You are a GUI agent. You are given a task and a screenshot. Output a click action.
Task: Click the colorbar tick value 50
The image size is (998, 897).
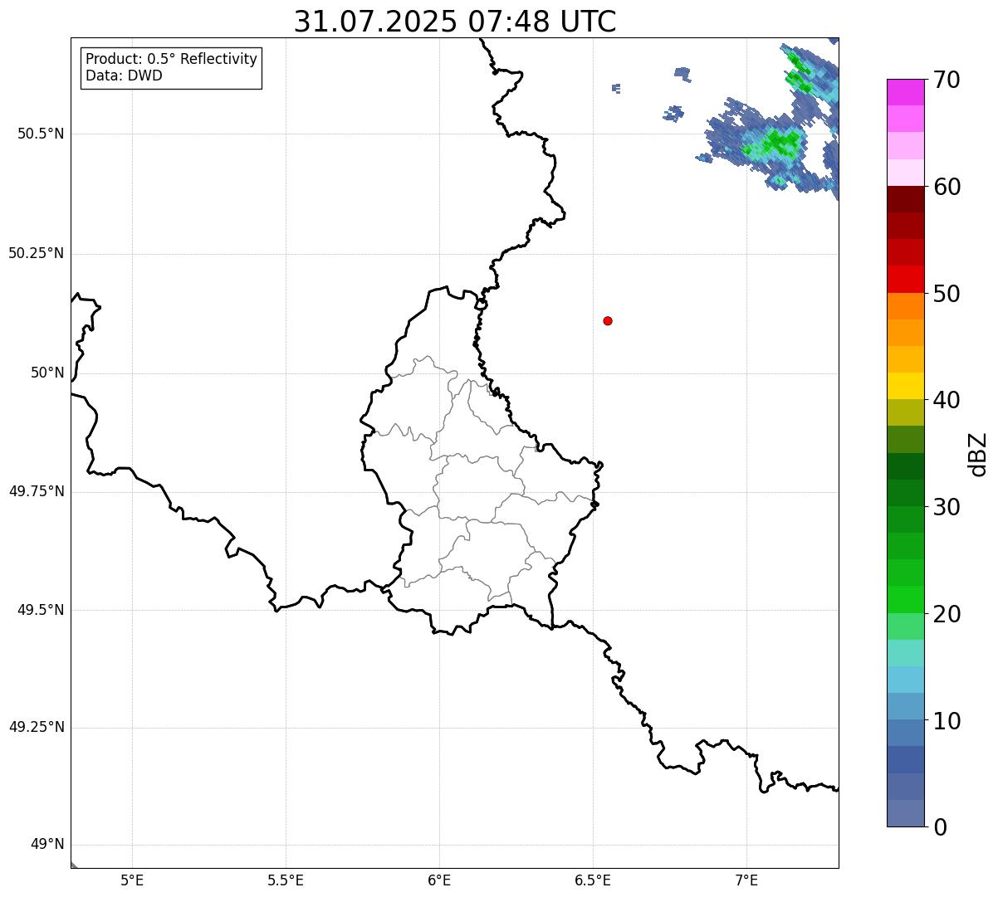[x=947, y=294]
